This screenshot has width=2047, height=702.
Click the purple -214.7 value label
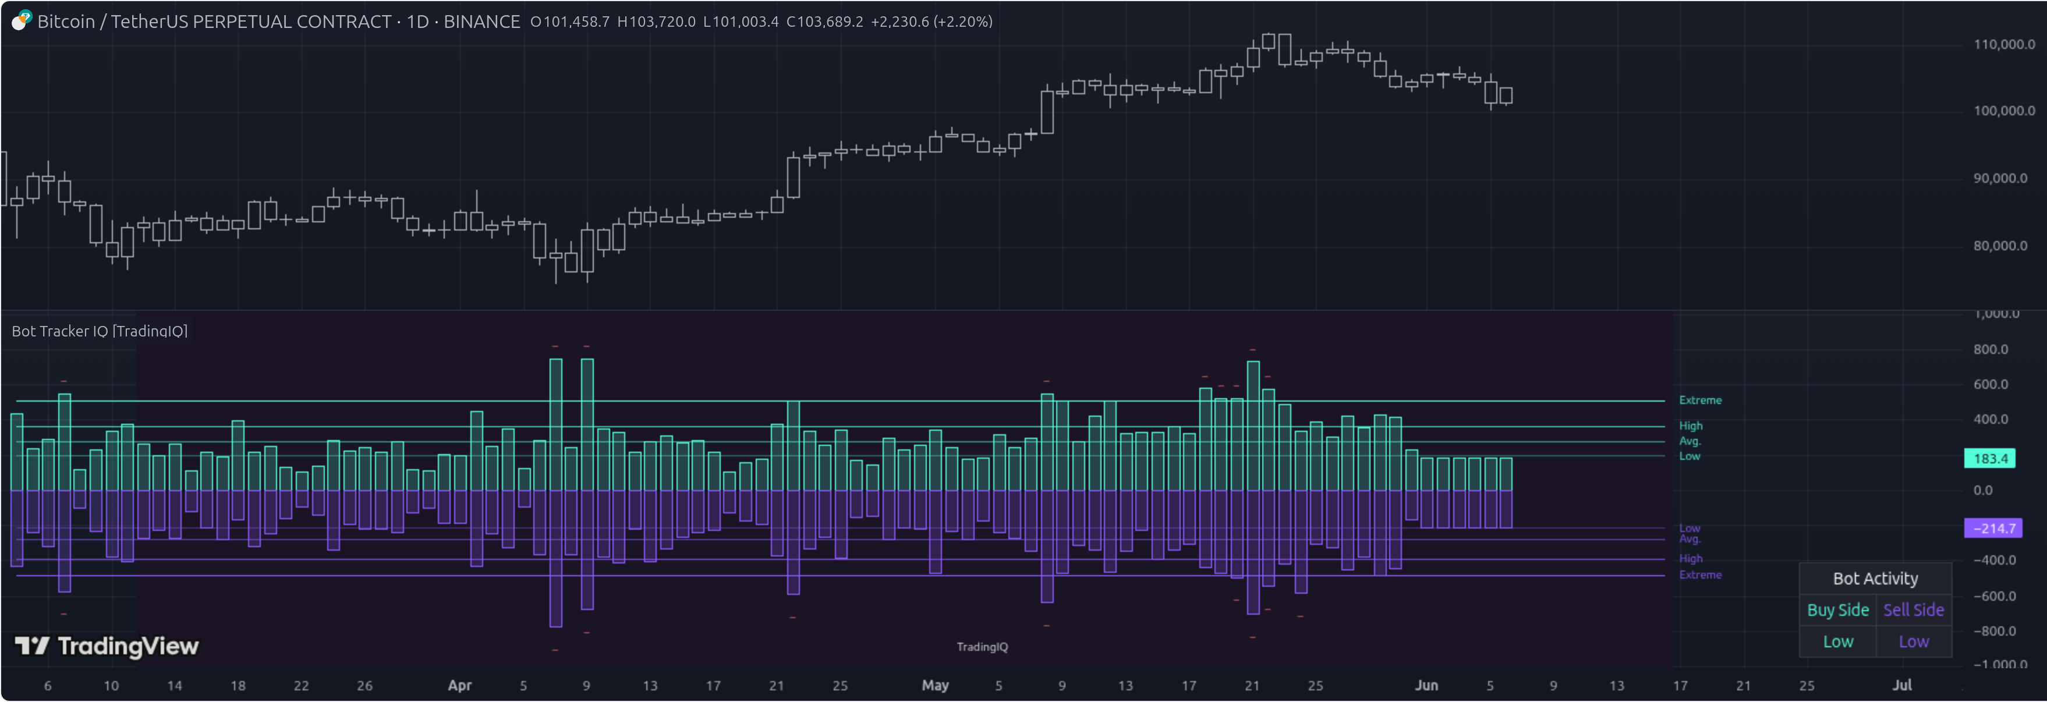[1992, 528]
